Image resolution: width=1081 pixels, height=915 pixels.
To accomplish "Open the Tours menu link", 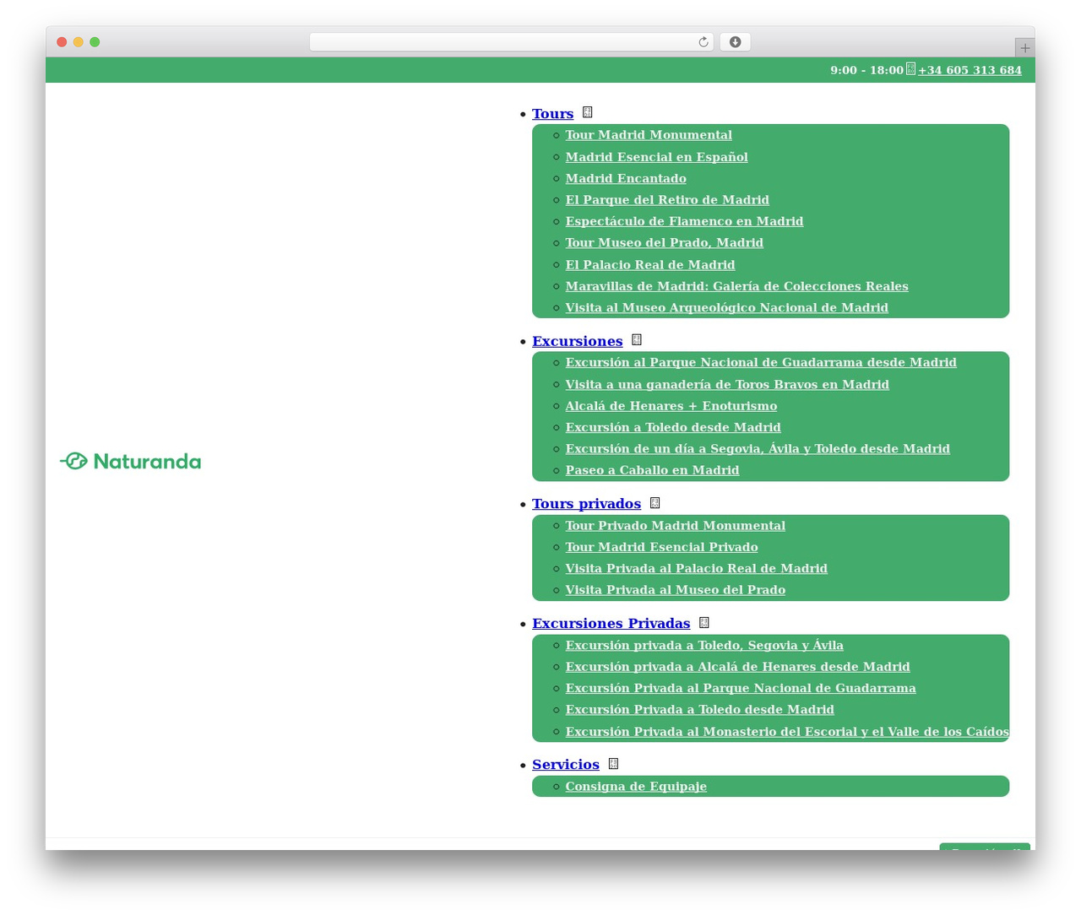I will coord(552,114).
